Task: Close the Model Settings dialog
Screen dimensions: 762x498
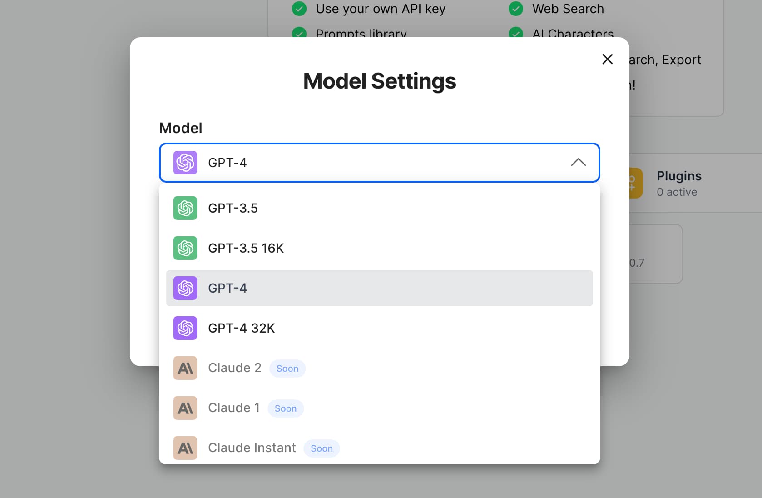Action: pyautogui.click(x=607, y=59)
